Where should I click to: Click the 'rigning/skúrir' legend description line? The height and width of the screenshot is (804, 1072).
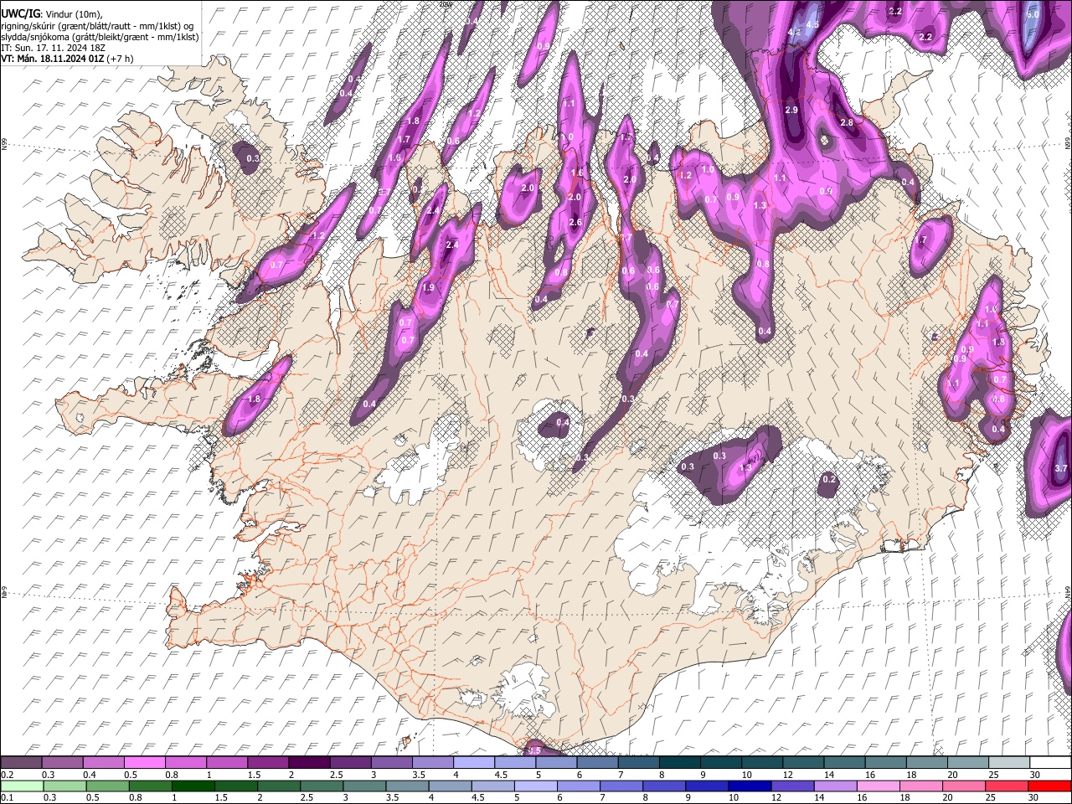97,26
